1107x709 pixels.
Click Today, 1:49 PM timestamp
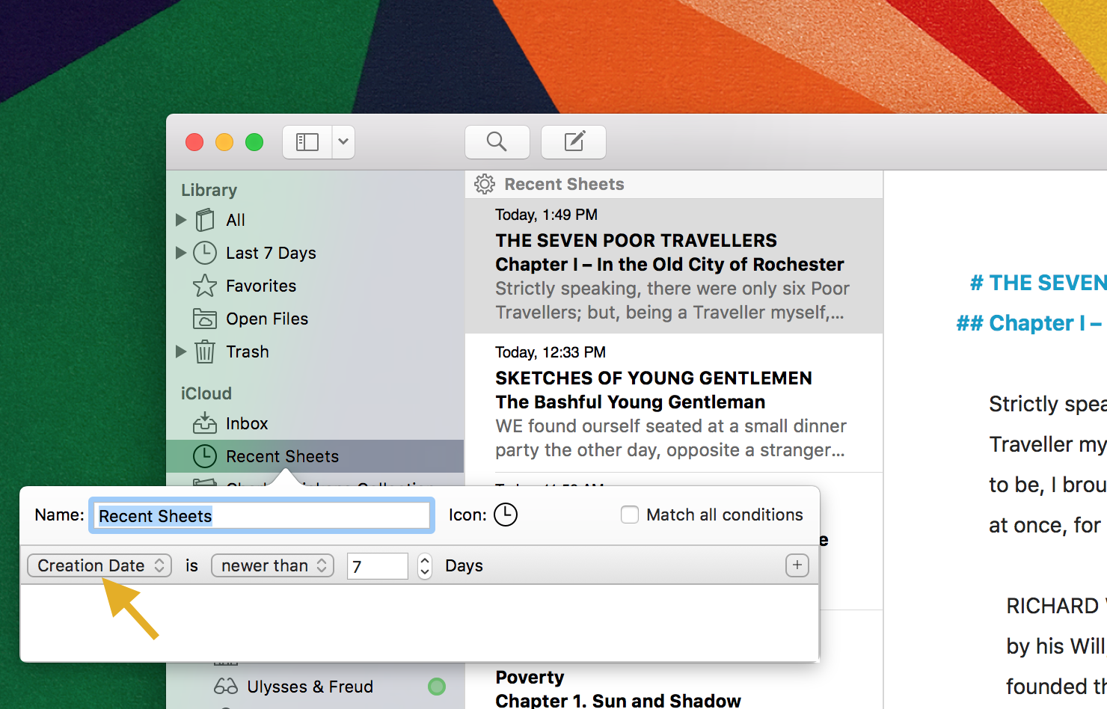[x=547, y=215]
